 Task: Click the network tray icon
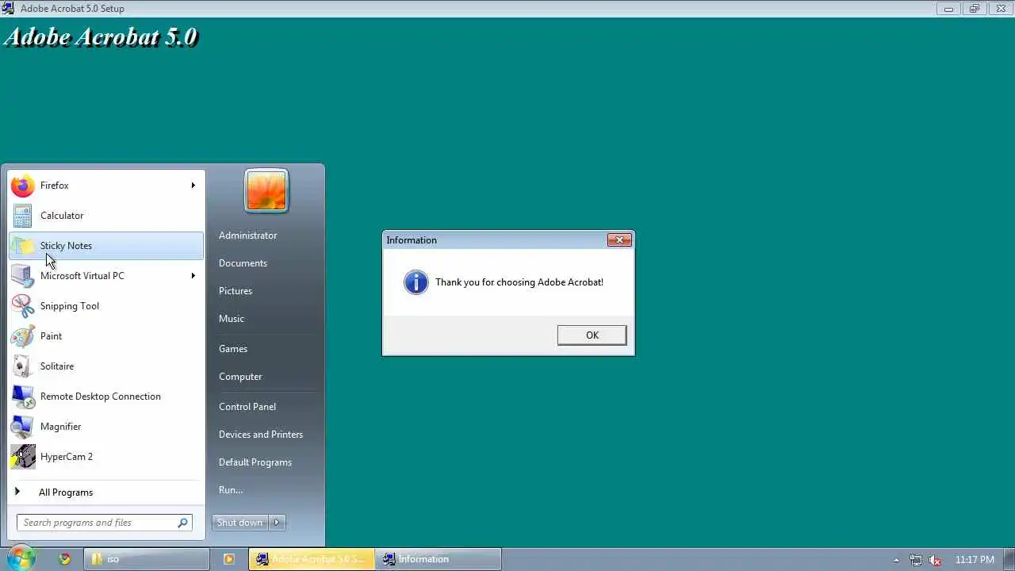(916, 560)
